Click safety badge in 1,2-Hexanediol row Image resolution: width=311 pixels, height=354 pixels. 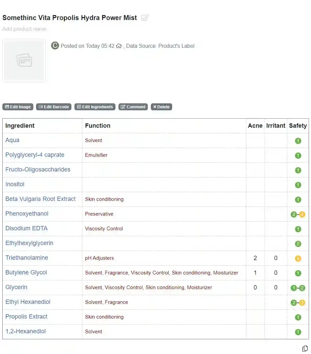298,332
